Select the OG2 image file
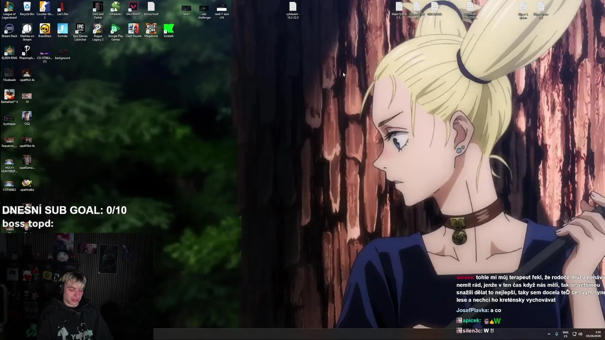 (27, 119)
